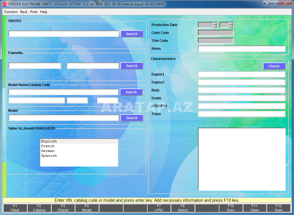This screenshot has height=215, width=294.
Task: Click the large blank list box under Characteristics
Action: 242,159
